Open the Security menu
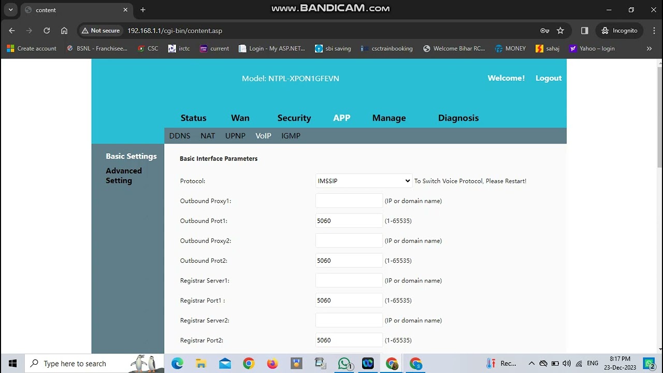The width and height of the screenshot is (663, 373). pos(294,118)
